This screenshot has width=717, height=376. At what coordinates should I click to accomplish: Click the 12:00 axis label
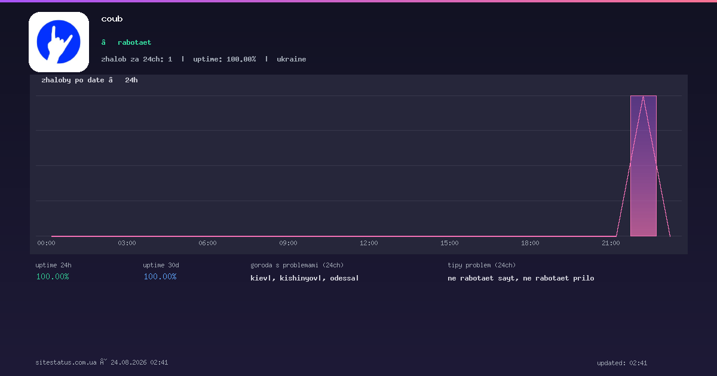click(369, 243)
